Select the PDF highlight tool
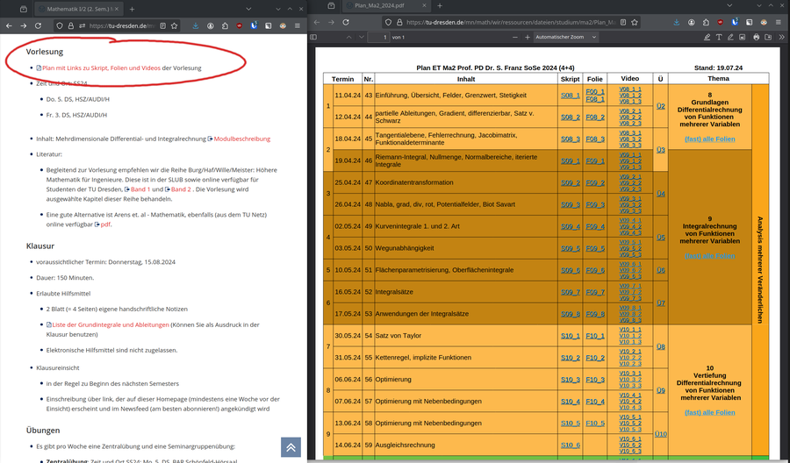 [707, 37]
